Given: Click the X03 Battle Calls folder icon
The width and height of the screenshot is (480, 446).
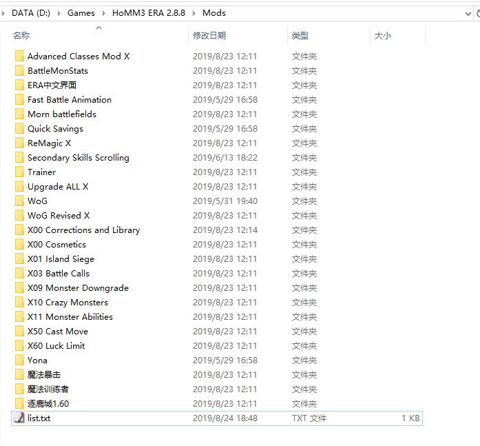Looking at the screenshot, I should (19, 273).
